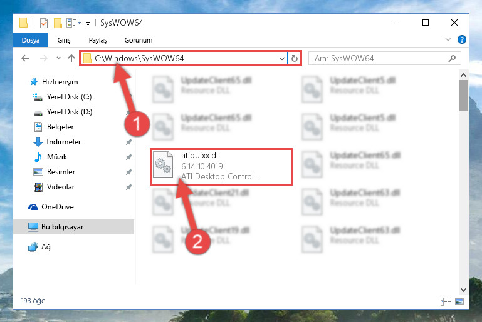Screen dimensions: 482x322
Task: Open the Paylaş ribbon tab
Action: (98, 40)
